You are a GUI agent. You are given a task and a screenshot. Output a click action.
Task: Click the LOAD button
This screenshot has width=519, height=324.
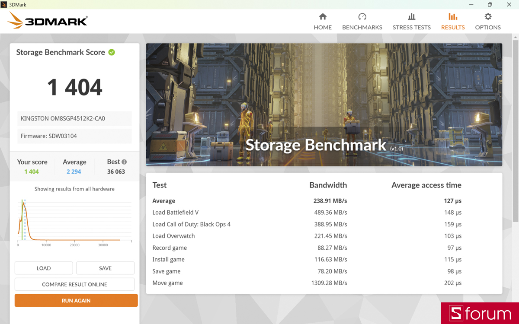coord(44,268)
